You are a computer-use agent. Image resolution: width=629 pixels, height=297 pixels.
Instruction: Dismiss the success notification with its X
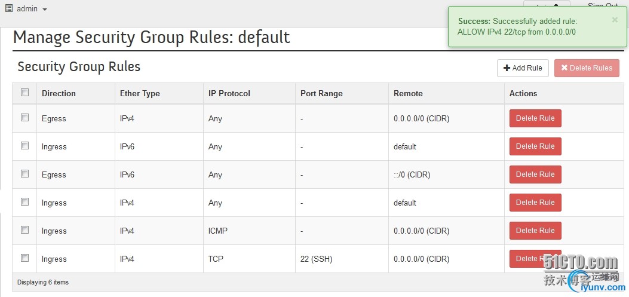(x=615, y=20)
